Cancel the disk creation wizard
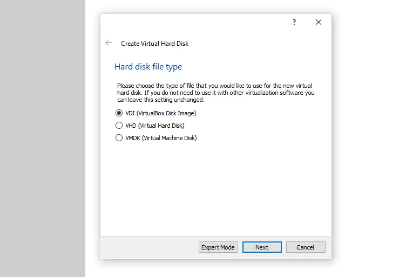The width and height of the screenshot is (419, 277). tap(306, 247)
